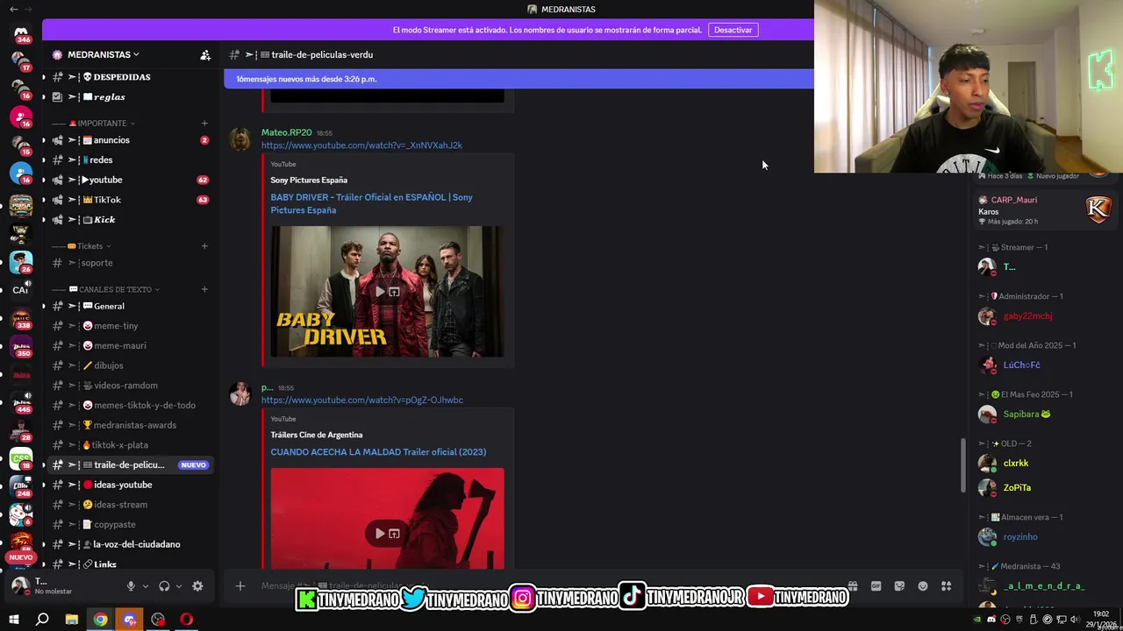The image size is (1123, 631).
Task: Open the soporte channel
Action: pyautogui.click(x=129, y=263)
